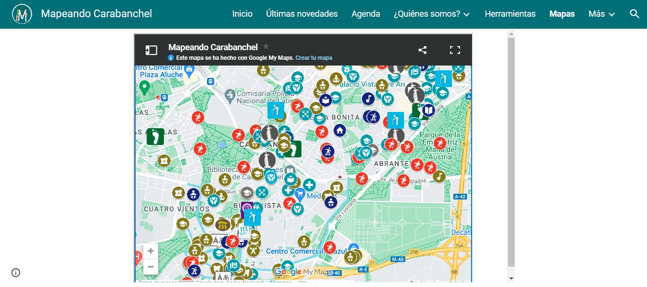647x287 pixels.
Task: Toggle the star next to the map title
Action: pos(266,47)
